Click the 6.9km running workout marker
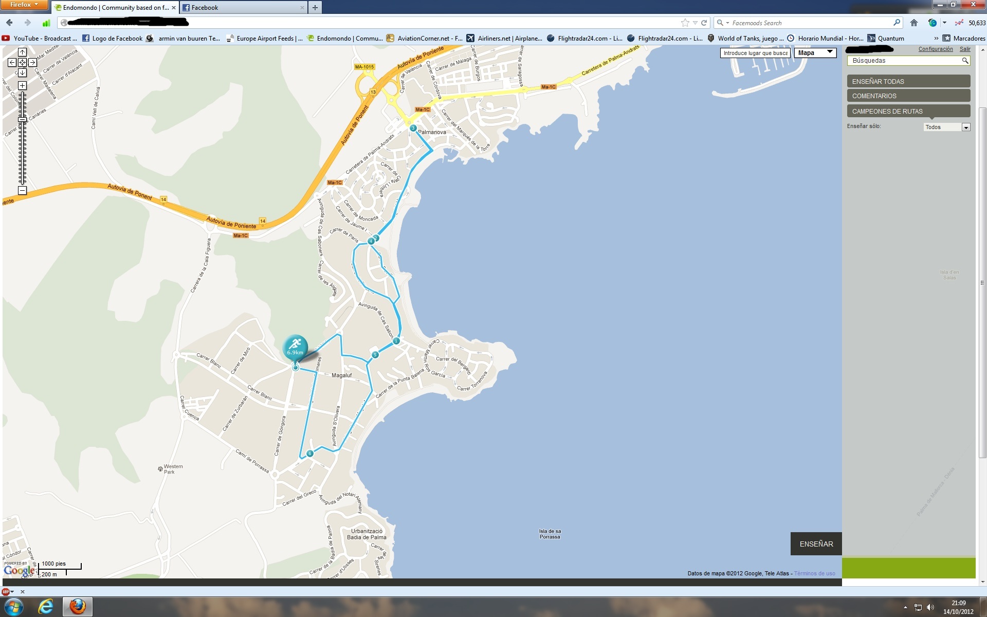Screen dimensions: 987x617 [295, 348]
